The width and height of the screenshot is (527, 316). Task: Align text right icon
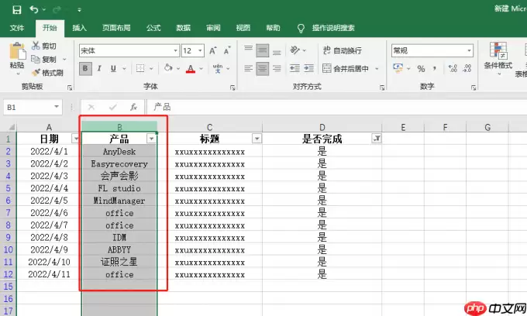(x=277, y=68)
